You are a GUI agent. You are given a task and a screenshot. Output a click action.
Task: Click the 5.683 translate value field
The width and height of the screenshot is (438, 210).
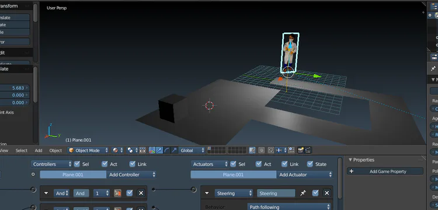coord(15,88)
